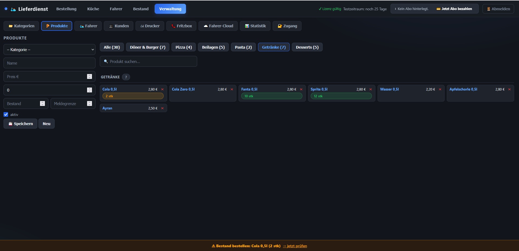Screen dimensions: 519x251
Task: Remove Apfelschorle 0,5l via red X
Action: (509, 89)
